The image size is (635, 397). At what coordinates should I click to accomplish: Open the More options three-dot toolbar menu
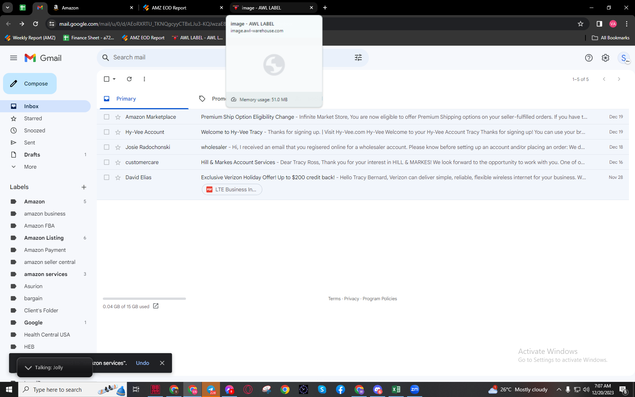pyautogui.click(x=144, y=79)
